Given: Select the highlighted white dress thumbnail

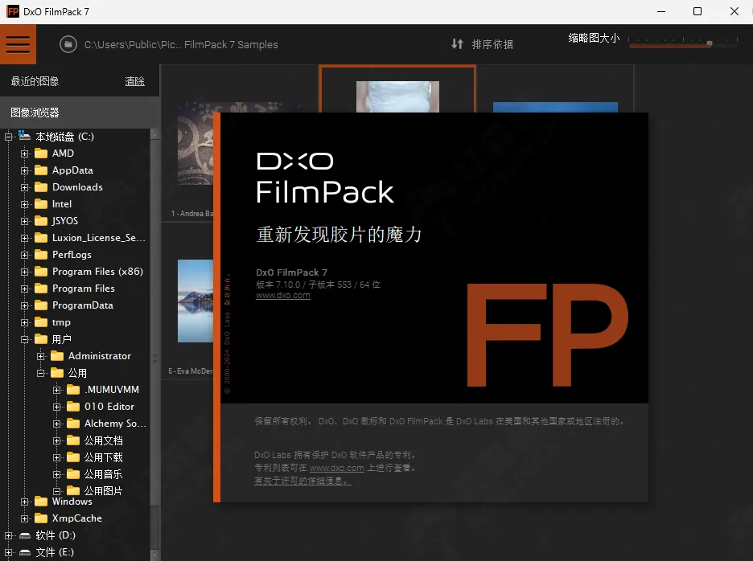Looking at the screenshot, I should pos(397,96).
